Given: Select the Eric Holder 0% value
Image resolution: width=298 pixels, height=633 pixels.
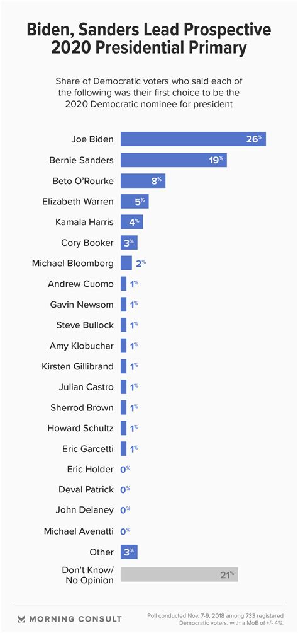Looking at the screenshot, I should (x=125, y=469).
